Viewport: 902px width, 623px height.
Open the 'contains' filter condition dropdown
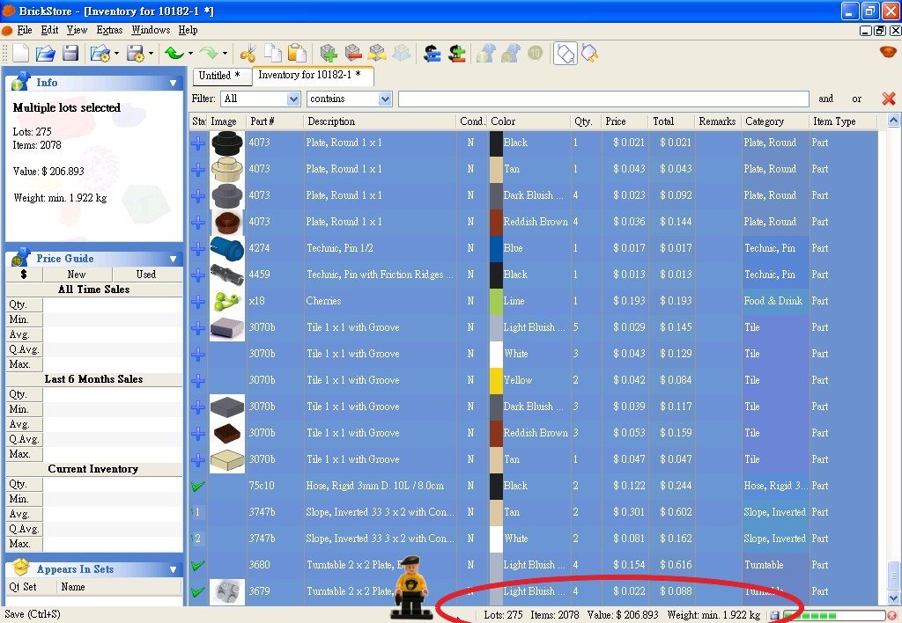(386, 99)
